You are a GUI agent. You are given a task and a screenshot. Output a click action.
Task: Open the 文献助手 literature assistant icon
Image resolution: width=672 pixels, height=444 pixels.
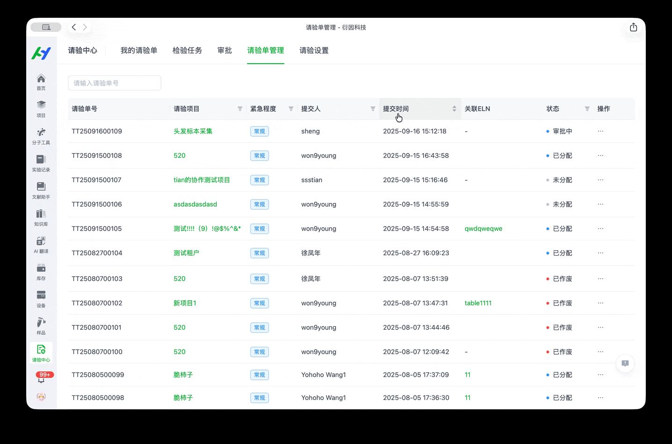[x=41, y=190]
